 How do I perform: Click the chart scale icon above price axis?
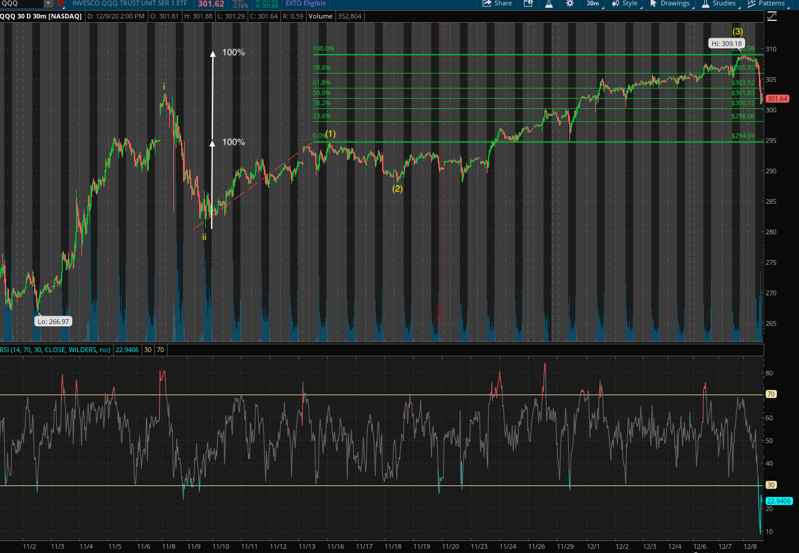pyautogui.click(x=772, y=16)
